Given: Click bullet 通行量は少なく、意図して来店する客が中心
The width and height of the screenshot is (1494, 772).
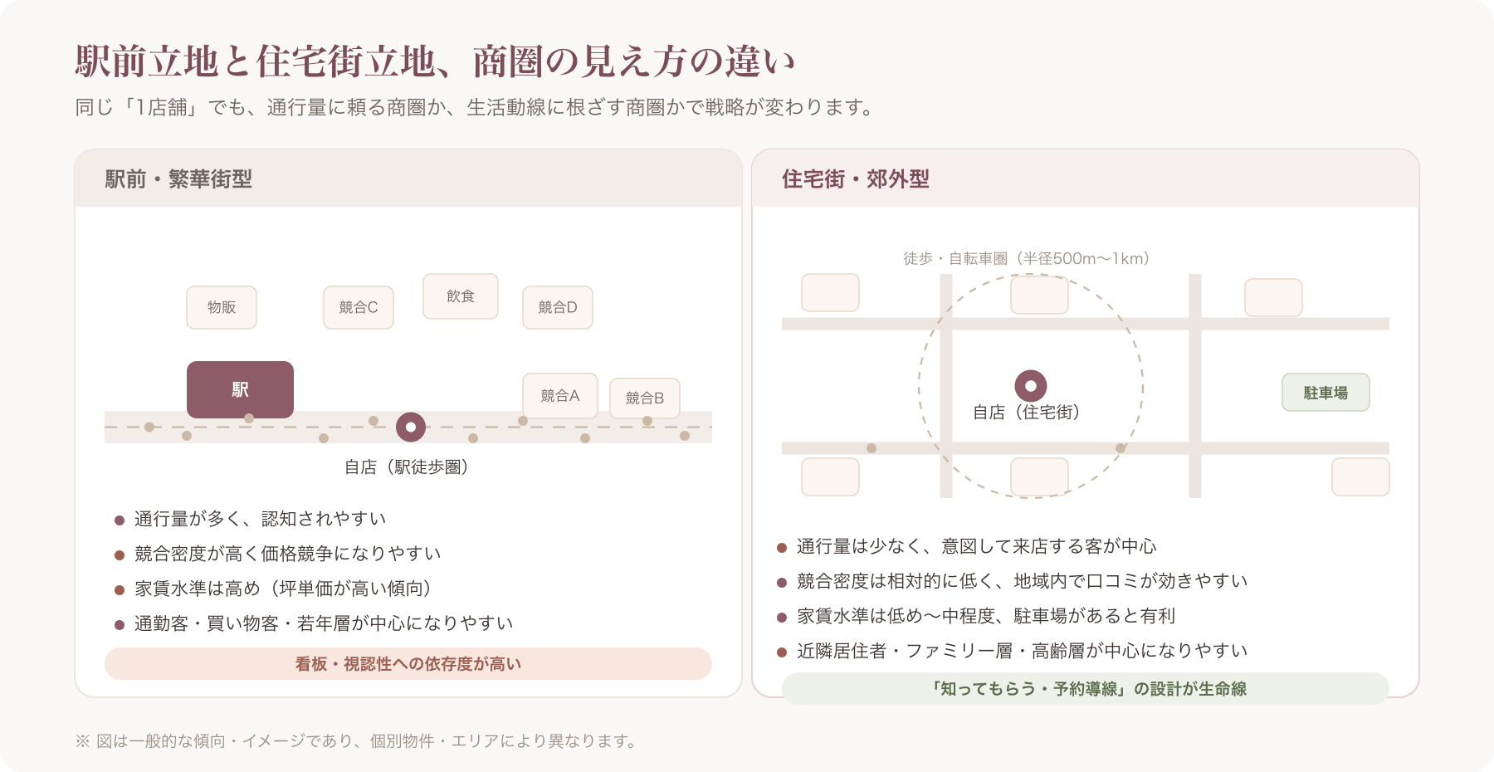Looking at the screenshot, I should coord(967,546).
